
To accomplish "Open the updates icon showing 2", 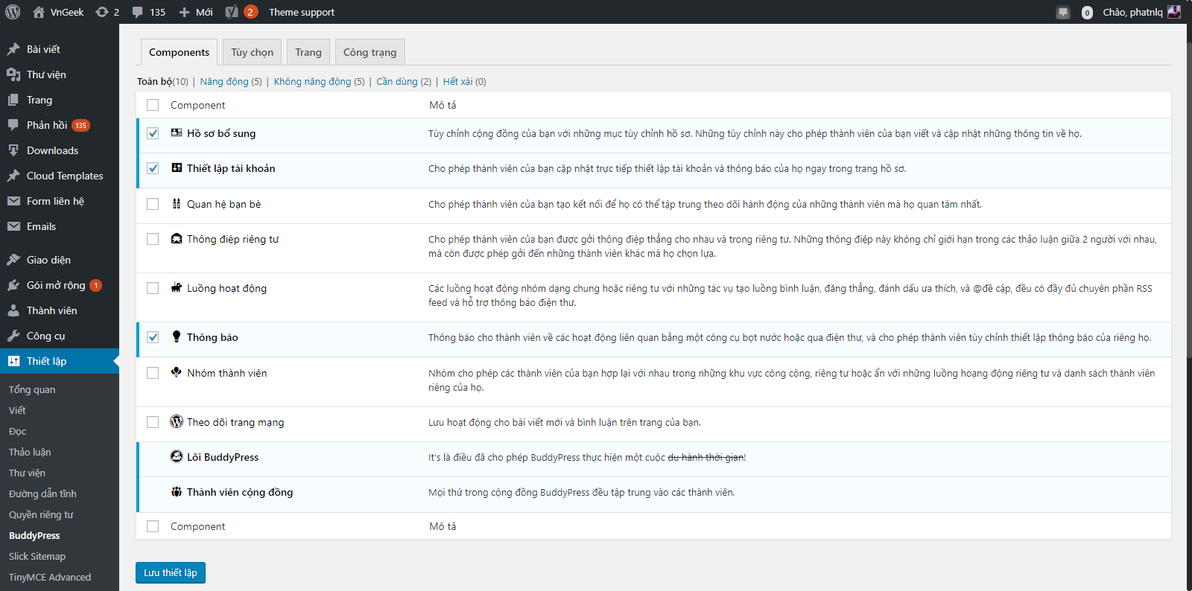I will [102, 12].
